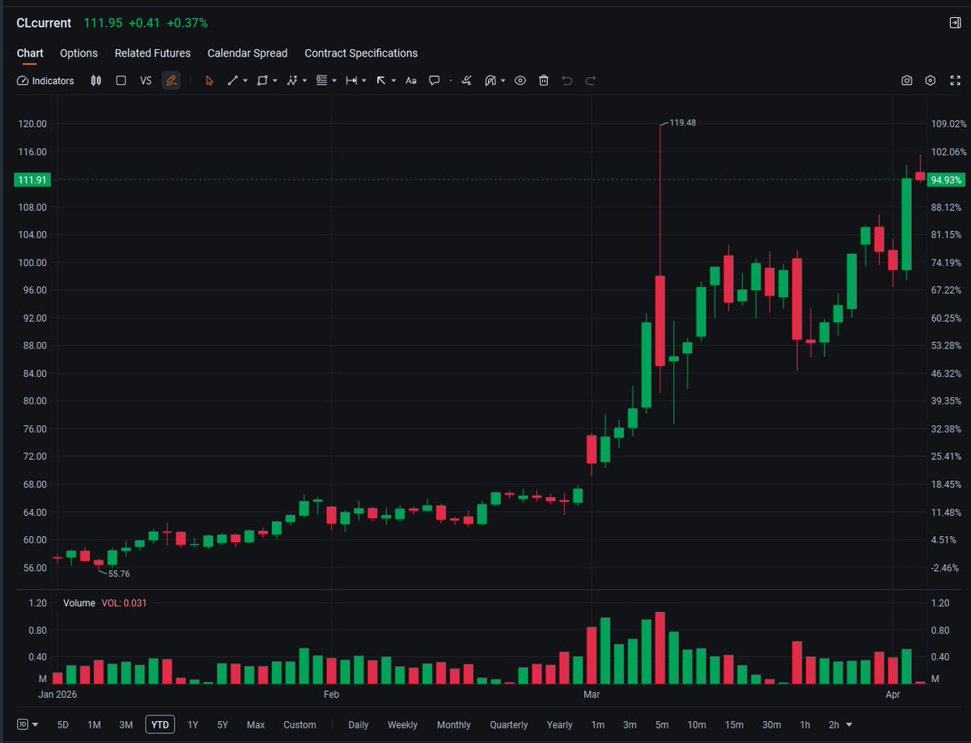Switch to the Chart tab

(x=30, y=53)
